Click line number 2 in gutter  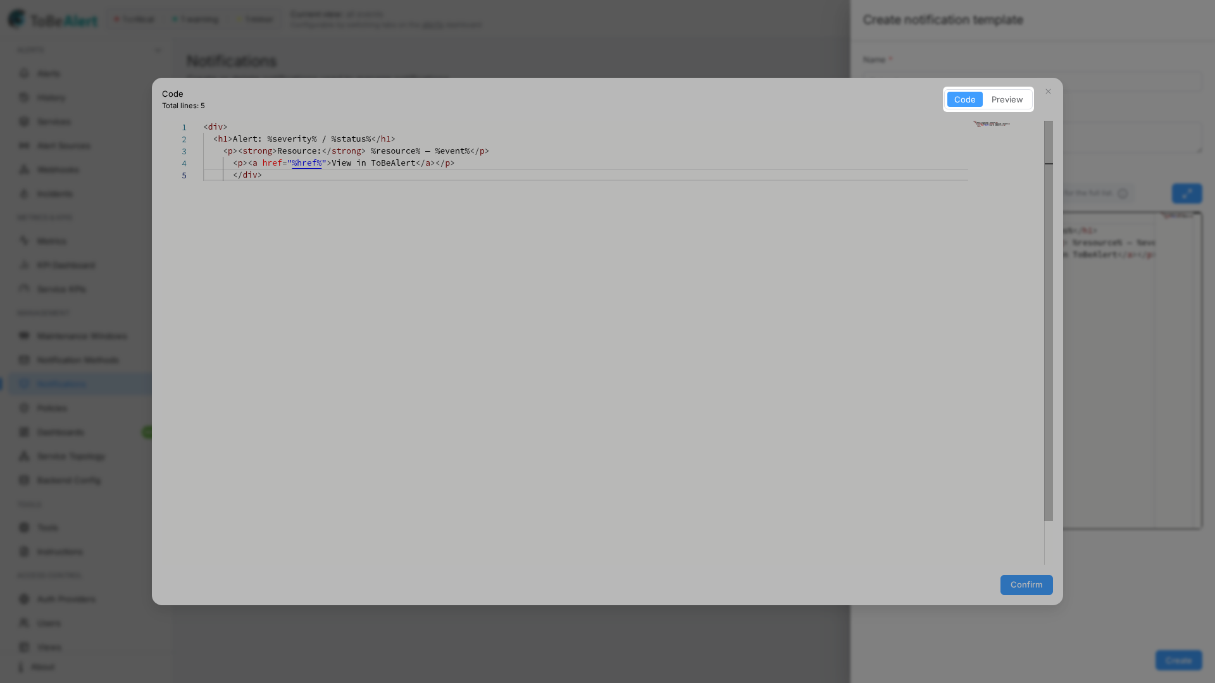tap(184, 139)
